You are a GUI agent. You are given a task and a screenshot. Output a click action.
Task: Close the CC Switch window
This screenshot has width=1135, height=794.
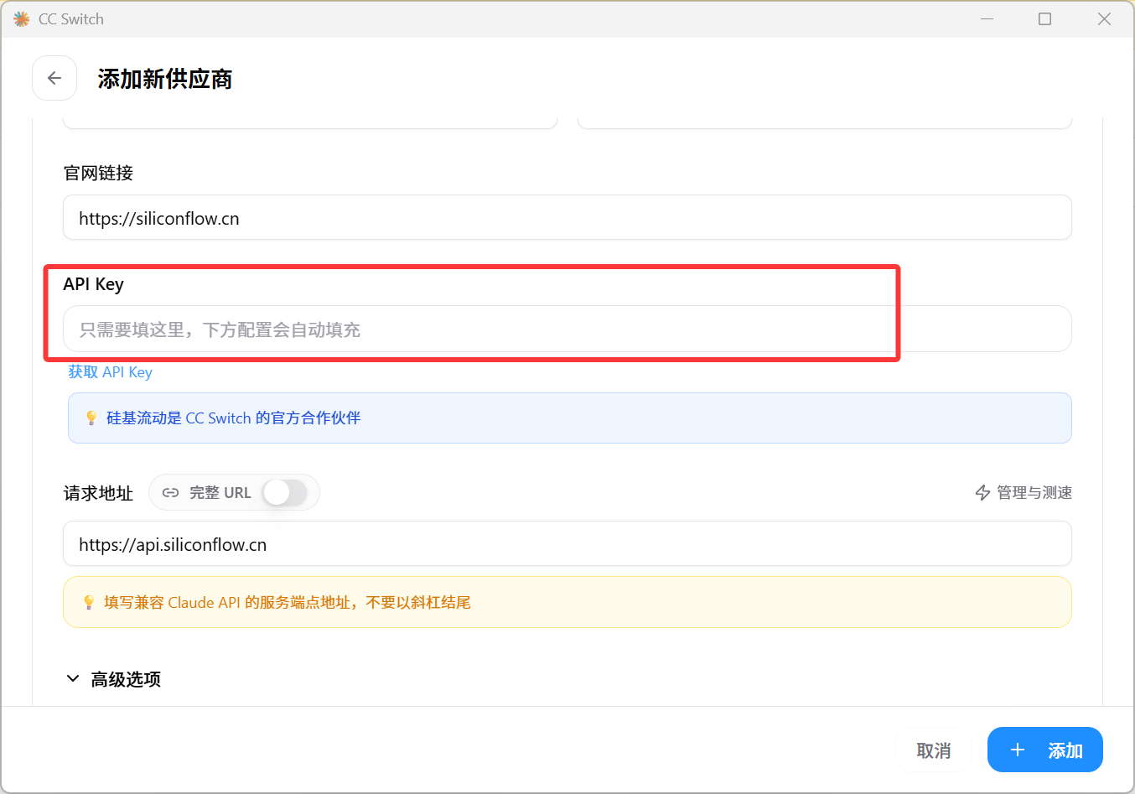[1104, 18]
